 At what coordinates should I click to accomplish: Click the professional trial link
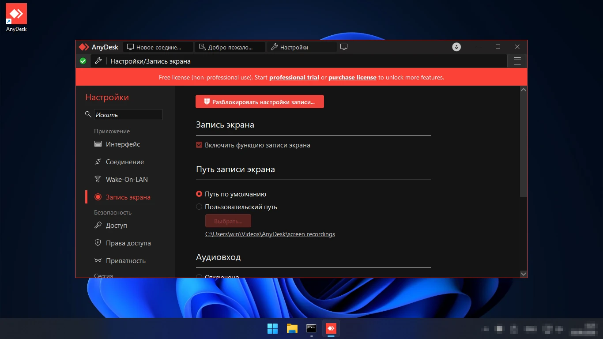pos(294,77)
